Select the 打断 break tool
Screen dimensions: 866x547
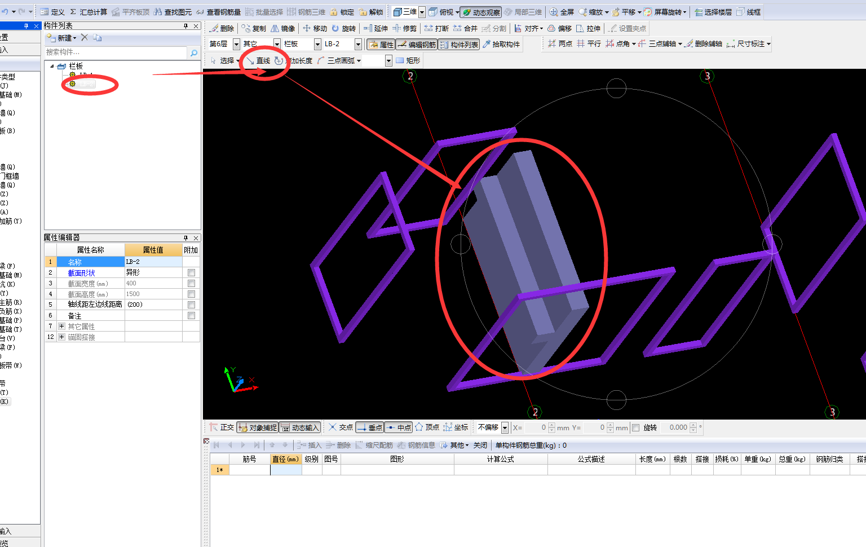pos(436,28)
